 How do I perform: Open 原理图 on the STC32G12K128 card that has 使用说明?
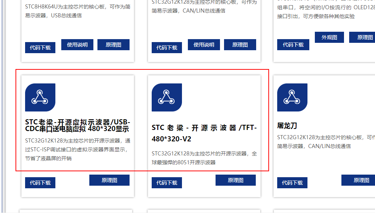(x=240, y=45)
